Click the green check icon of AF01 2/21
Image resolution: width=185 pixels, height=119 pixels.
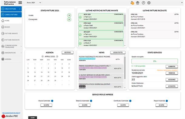[x=80, y=17]
